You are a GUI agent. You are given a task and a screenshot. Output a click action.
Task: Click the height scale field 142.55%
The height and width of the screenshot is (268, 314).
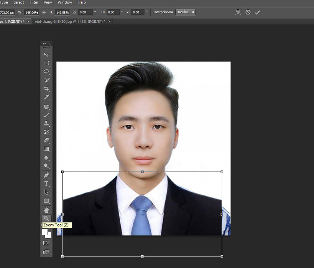[x=62, y=12]
